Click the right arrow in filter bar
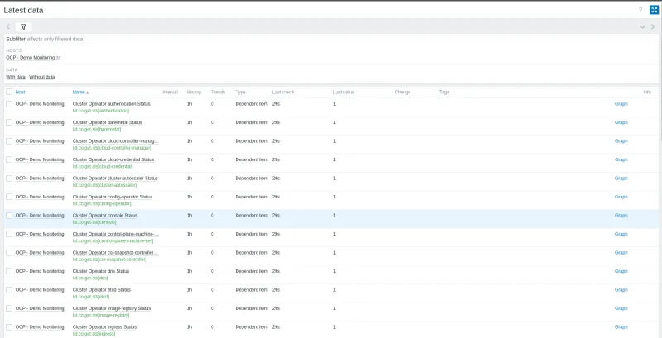 click(x=653, y=26)
